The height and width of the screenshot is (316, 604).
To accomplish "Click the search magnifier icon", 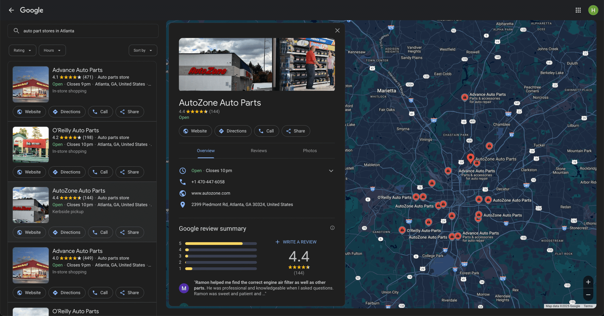I will (x=16, y=31).
